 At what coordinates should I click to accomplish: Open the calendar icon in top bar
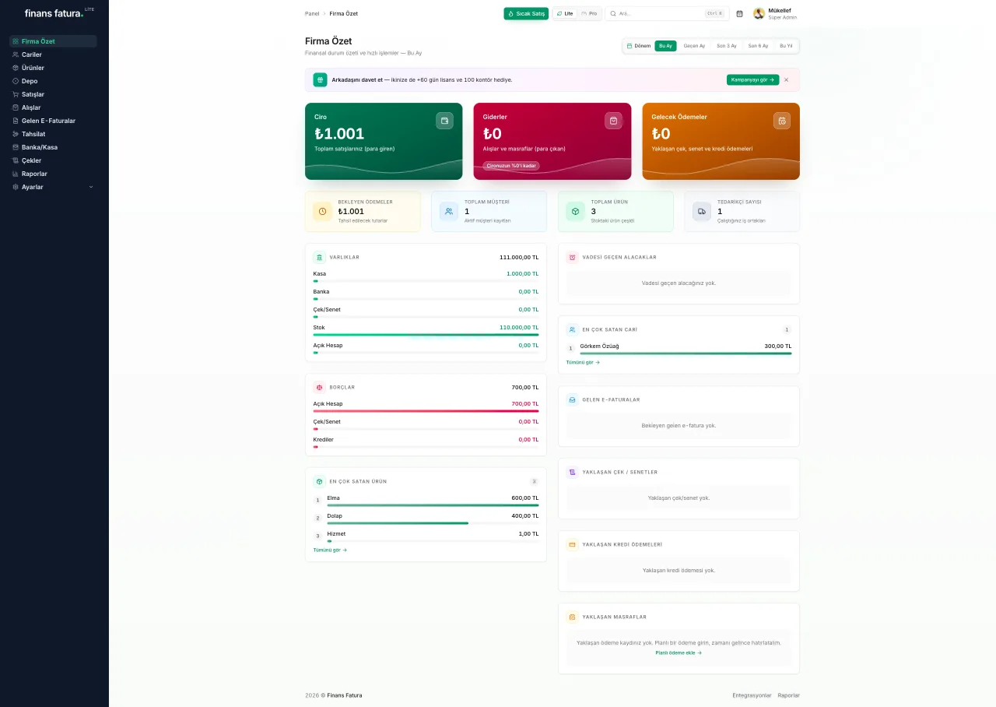(739, 13)
